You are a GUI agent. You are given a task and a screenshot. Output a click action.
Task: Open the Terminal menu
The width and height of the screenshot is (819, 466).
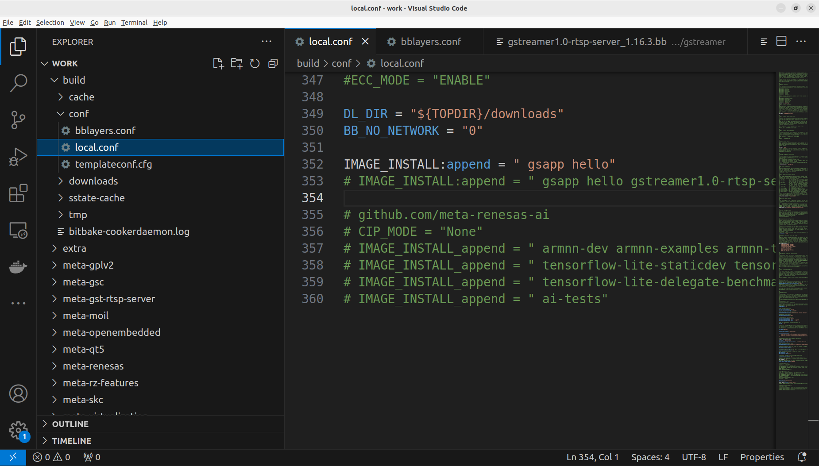[x=134, y=22]
